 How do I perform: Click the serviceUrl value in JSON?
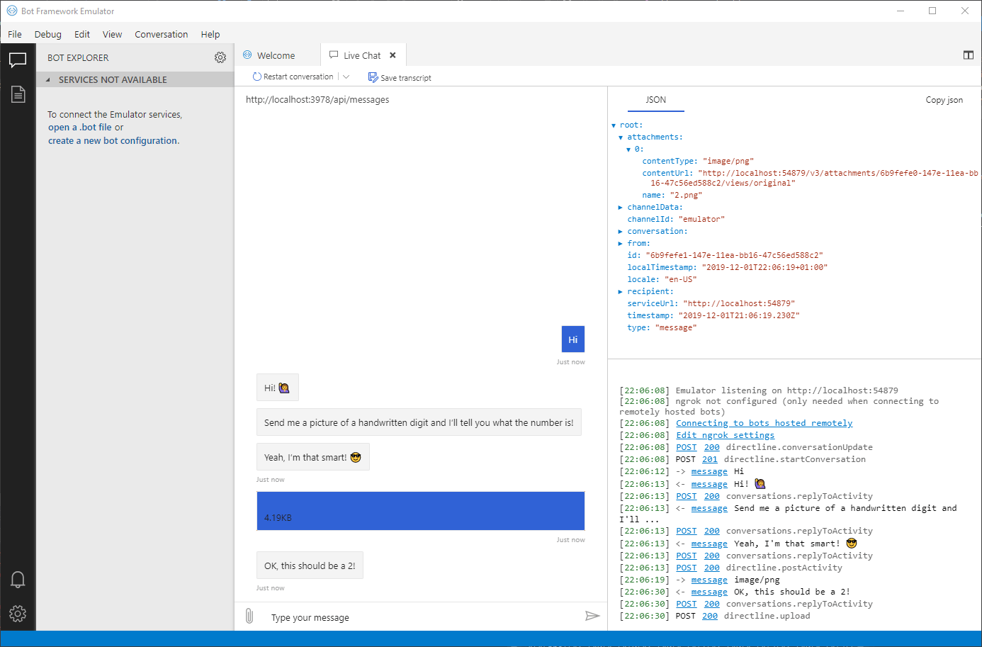click(x=739, y=304)
